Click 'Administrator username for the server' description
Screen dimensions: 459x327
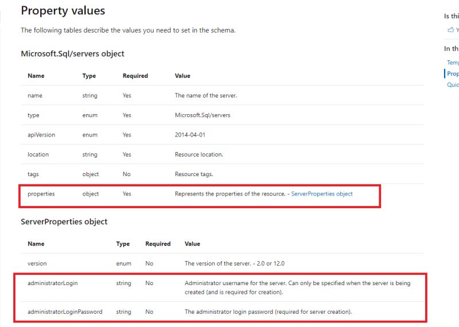click(297, 287)
